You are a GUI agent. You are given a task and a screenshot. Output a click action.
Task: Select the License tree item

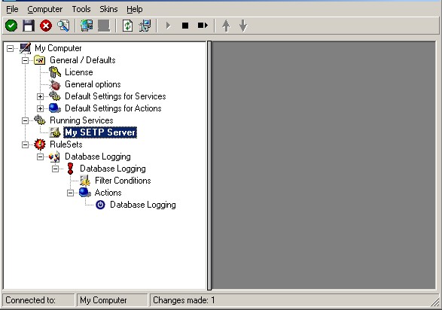(x=79, y=72)
